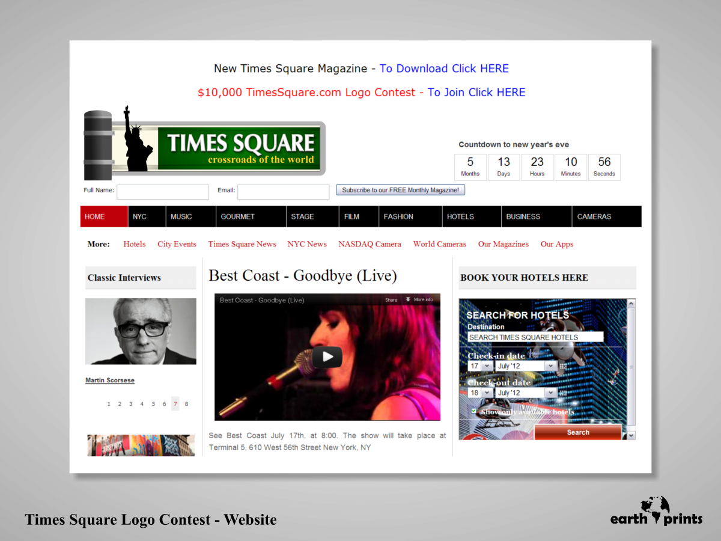Screen dimensions: 721x541
Task: Click the Best Coast - Goodbye (Live) heading
Action: [303, 276]
